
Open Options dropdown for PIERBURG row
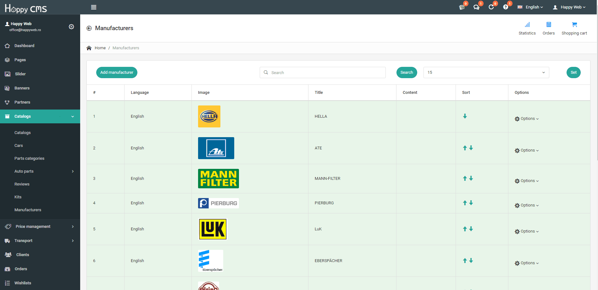(x=527, y=205)
